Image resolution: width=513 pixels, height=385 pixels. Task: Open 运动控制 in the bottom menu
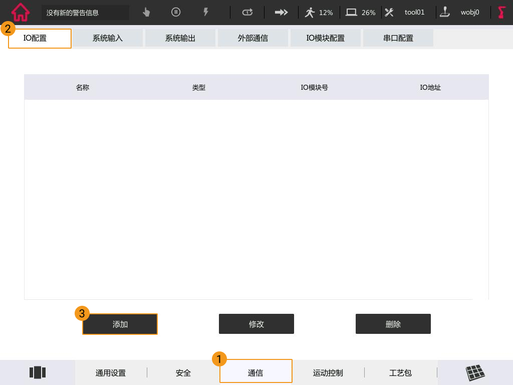(x=328, y=373)
